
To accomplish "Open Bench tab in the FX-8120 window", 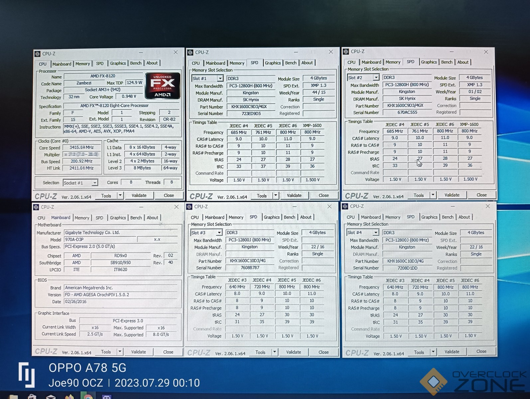I will (x=136, y=63).
